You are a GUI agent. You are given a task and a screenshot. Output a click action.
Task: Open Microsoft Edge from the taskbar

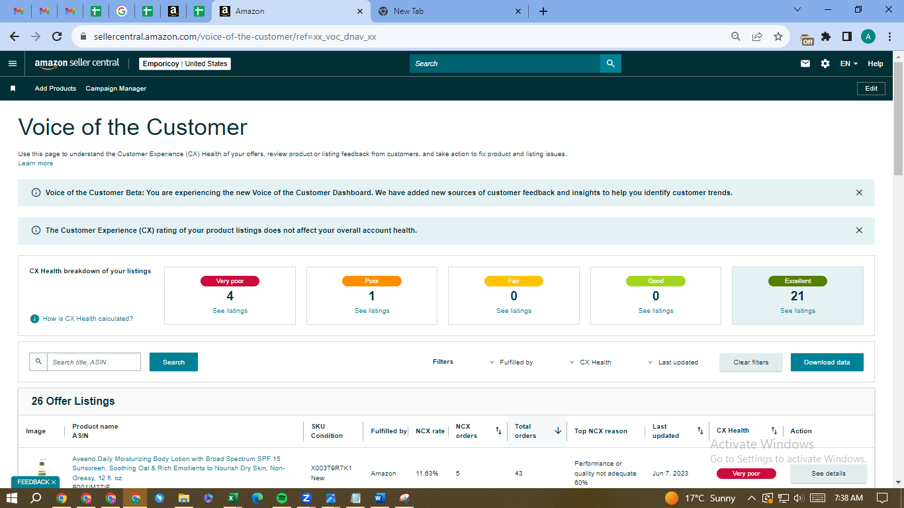click(257, 498)
